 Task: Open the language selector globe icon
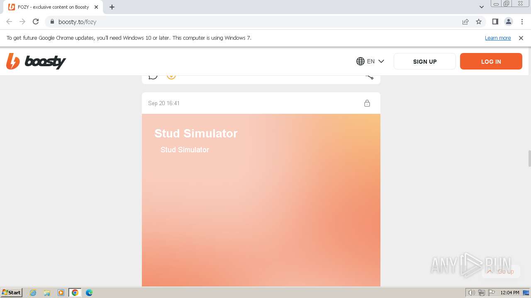point(360,61)
